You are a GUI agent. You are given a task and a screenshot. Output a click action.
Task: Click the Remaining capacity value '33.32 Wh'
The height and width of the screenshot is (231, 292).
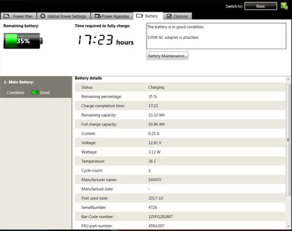coord(156,115)
